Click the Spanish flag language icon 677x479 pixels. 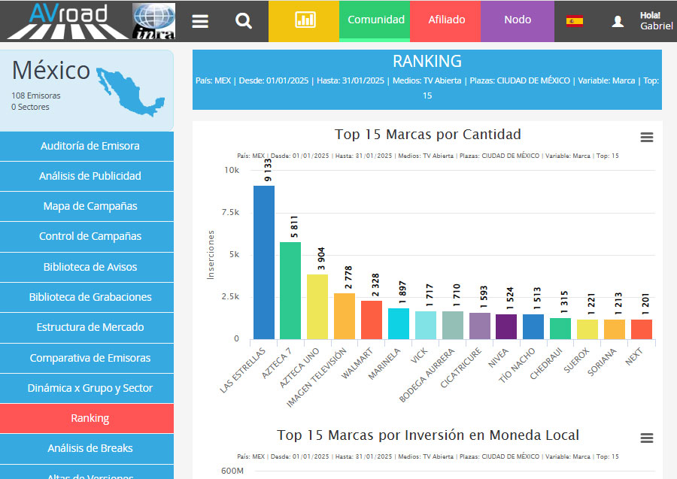pyautogui.click(x=574, y=21)
